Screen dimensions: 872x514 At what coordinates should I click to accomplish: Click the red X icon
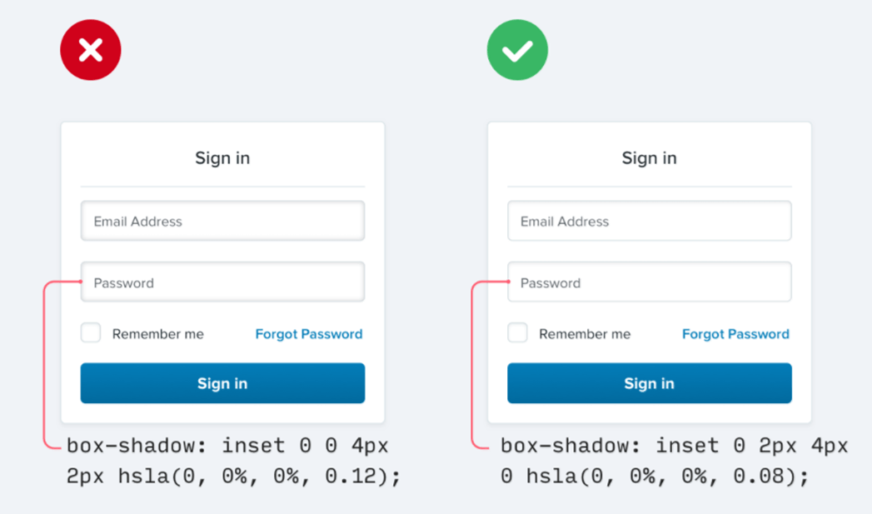[x=91, y=50]
